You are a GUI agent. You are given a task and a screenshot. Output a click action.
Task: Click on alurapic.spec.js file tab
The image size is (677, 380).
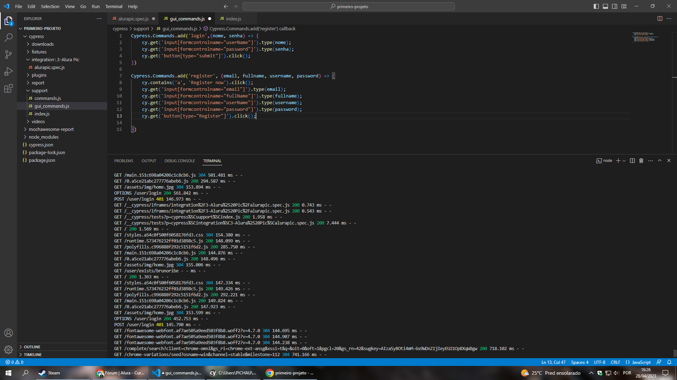click(x=133, y=19)
